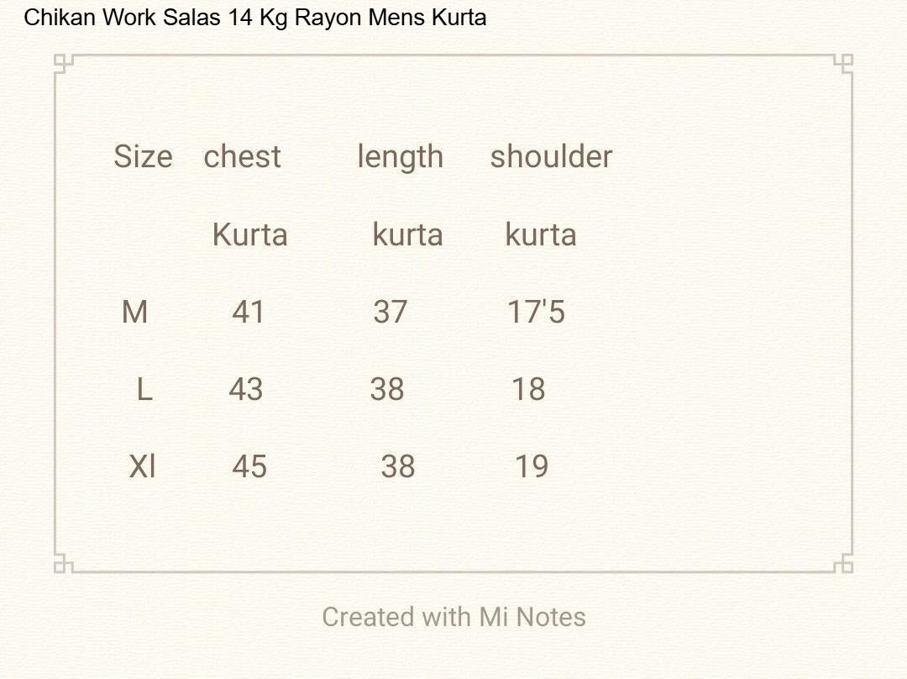The image size is (907, 679).
Task: Click the Created with Mi Notes watermark
Action: click(453, 617)
